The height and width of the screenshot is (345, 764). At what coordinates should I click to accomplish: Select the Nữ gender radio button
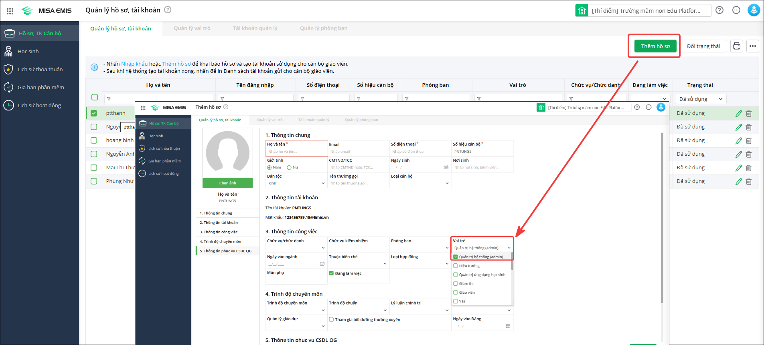click(289, 168)
